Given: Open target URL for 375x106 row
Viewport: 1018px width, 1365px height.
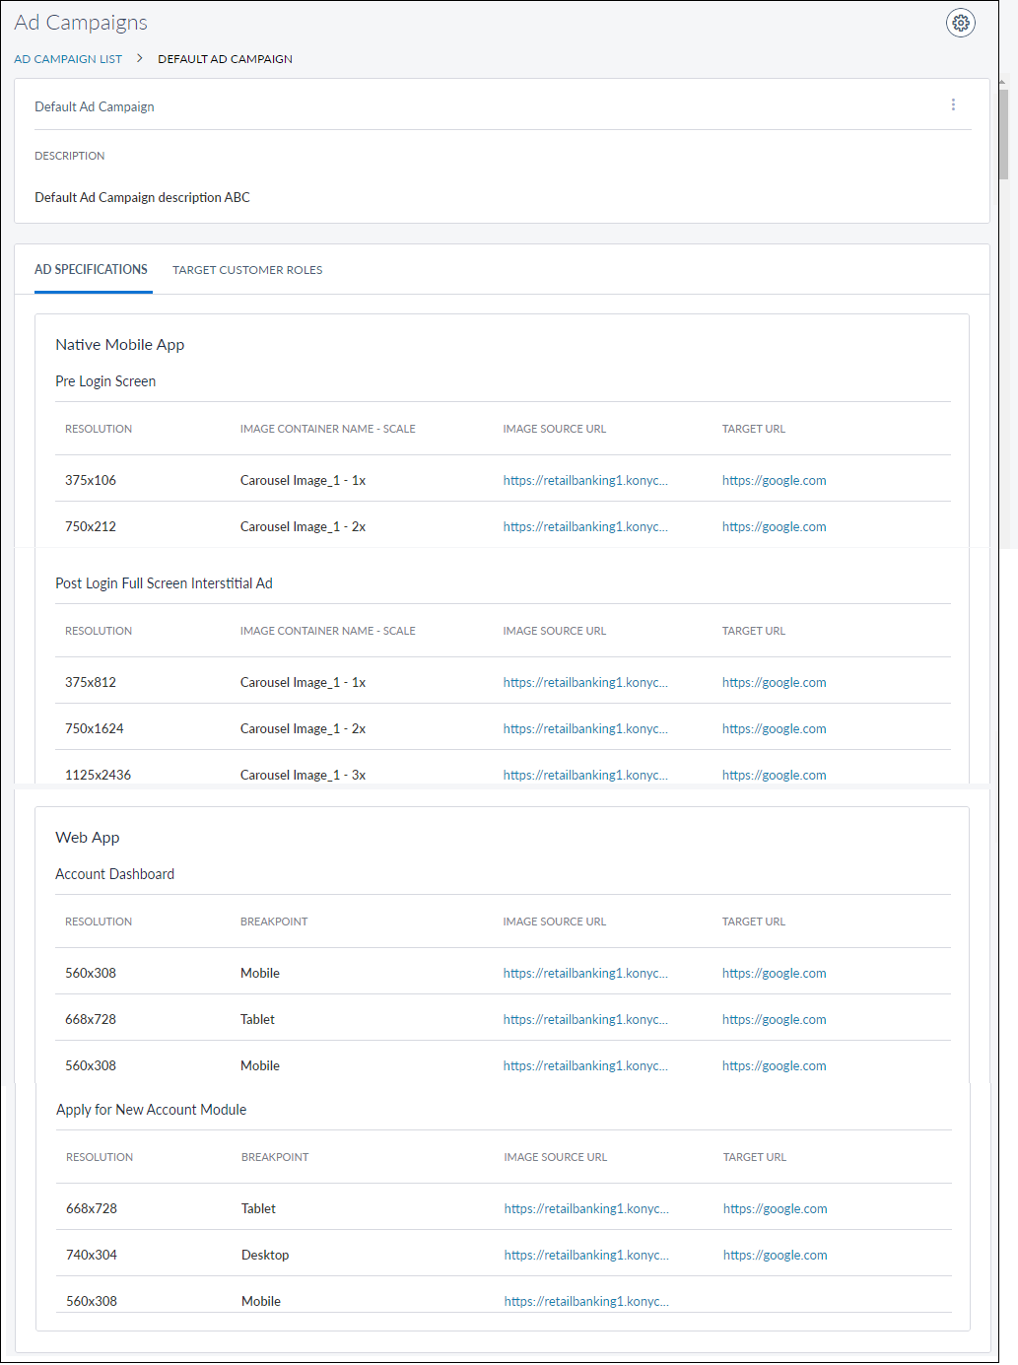Looking at the screenshot, I should [774, 481].
